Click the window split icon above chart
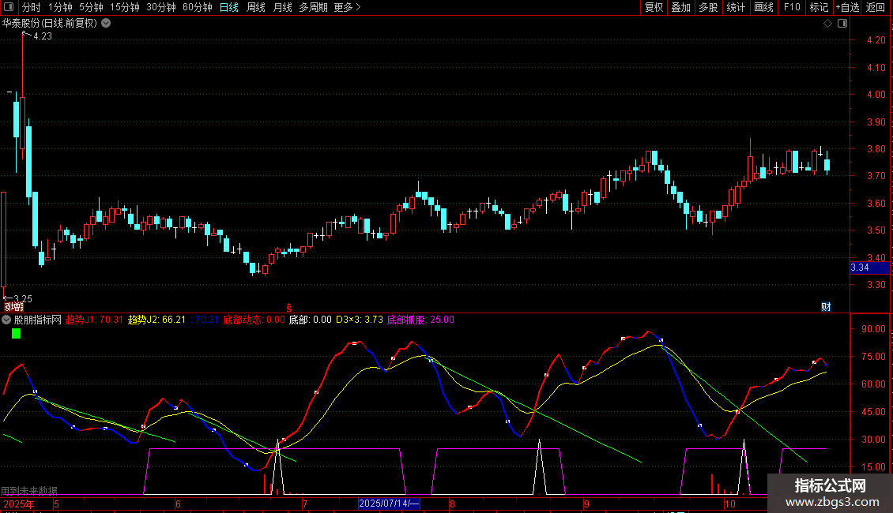 point(842,24)
